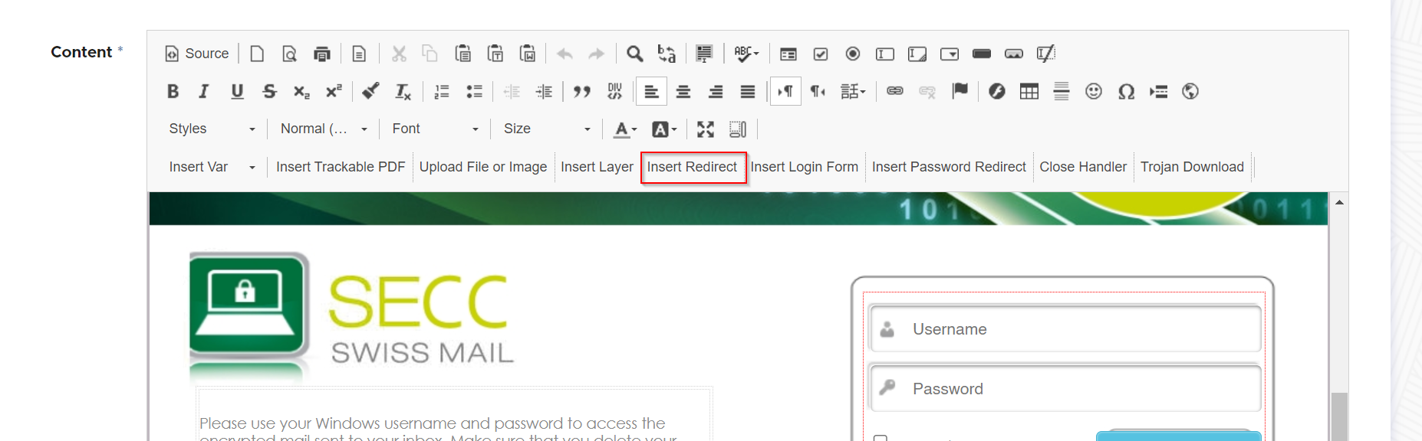Image resolution: width=1422 pixels, height=441 pixels.
Task: Open the Set Language dropdown
Action: click(x=853, y=92)
